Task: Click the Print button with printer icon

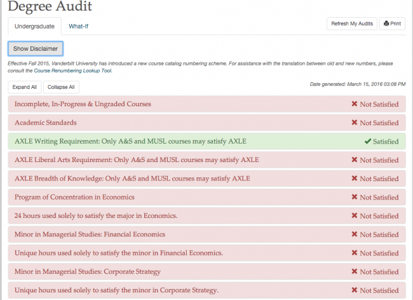Action: (392, 24)
